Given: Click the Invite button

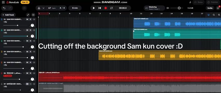Looking at the screenshot, I should point(210,8).
